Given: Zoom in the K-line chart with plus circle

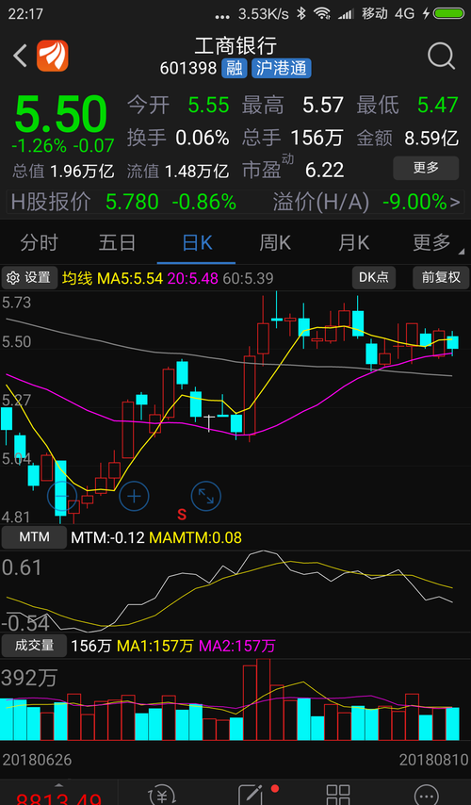Looking at the screenshot, I should click(134, 496).
